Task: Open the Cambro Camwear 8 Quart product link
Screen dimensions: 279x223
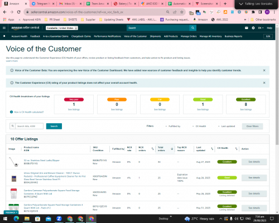Action: pos(51,192)
